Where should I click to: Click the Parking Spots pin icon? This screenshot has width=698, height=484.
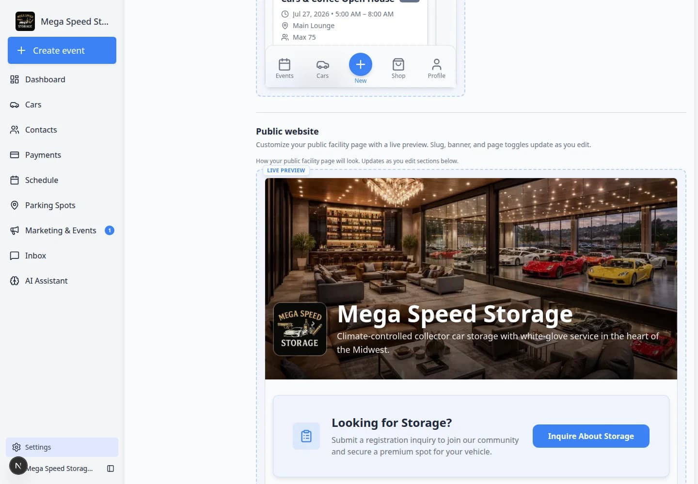point(15,205)
